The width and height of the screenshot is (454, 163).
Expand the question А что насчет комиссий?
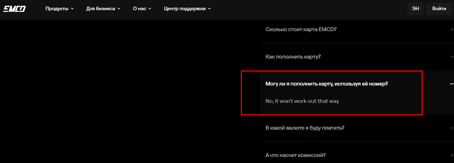[295, 155]
